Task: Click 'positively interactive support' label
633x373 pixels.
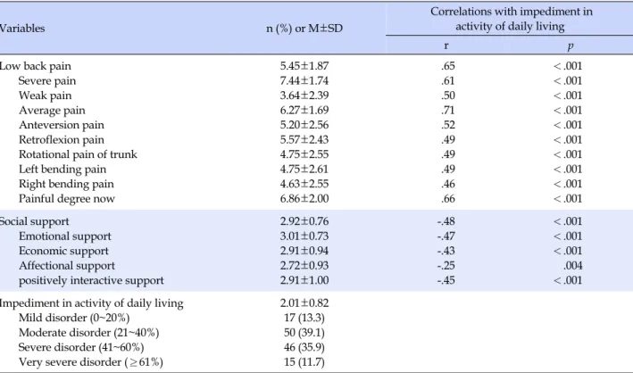Action: pos(91,280)
